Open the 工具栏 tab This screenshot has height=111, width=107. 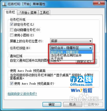pos(44,13)
